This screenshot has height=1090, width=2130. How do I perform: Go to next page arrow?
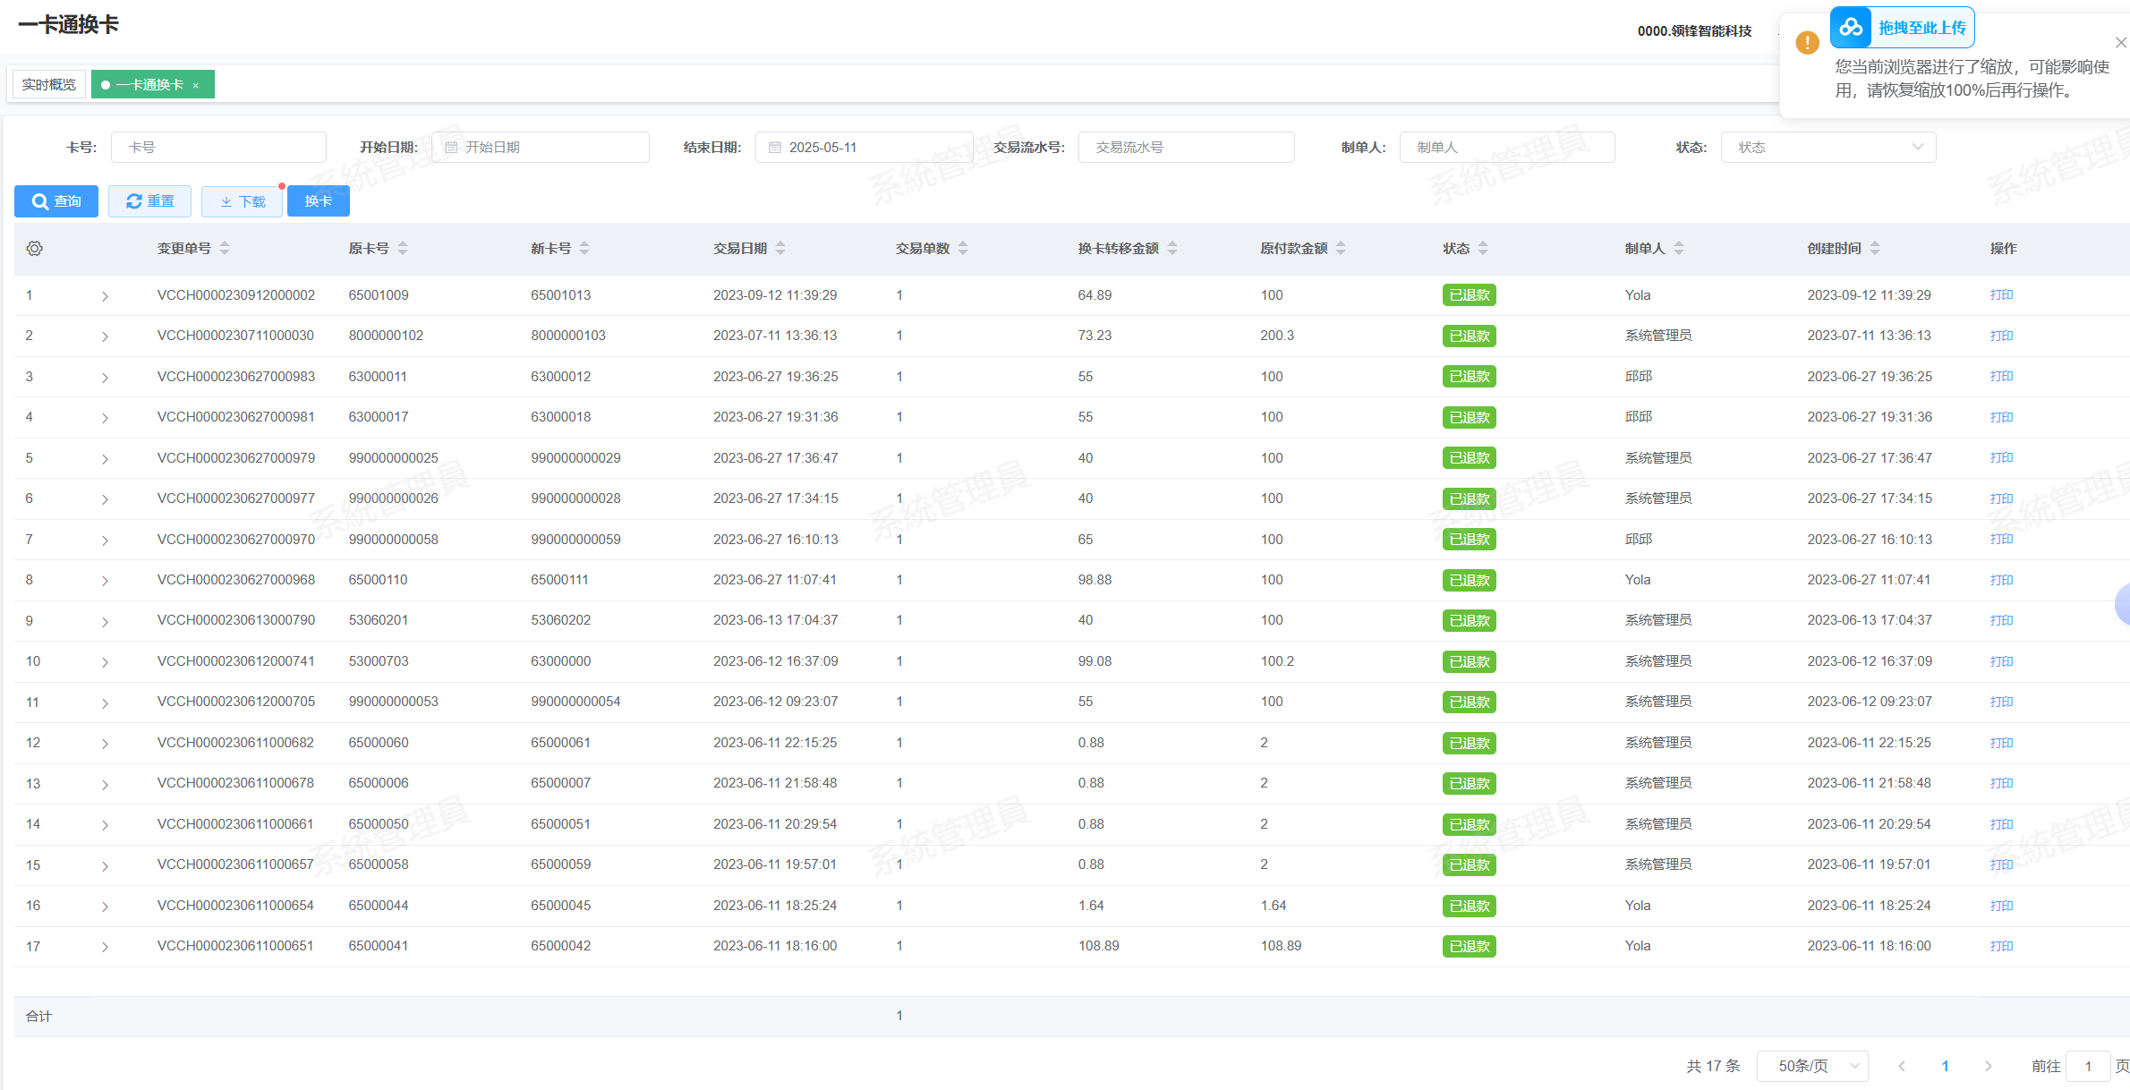(x=1989, y=1066)
